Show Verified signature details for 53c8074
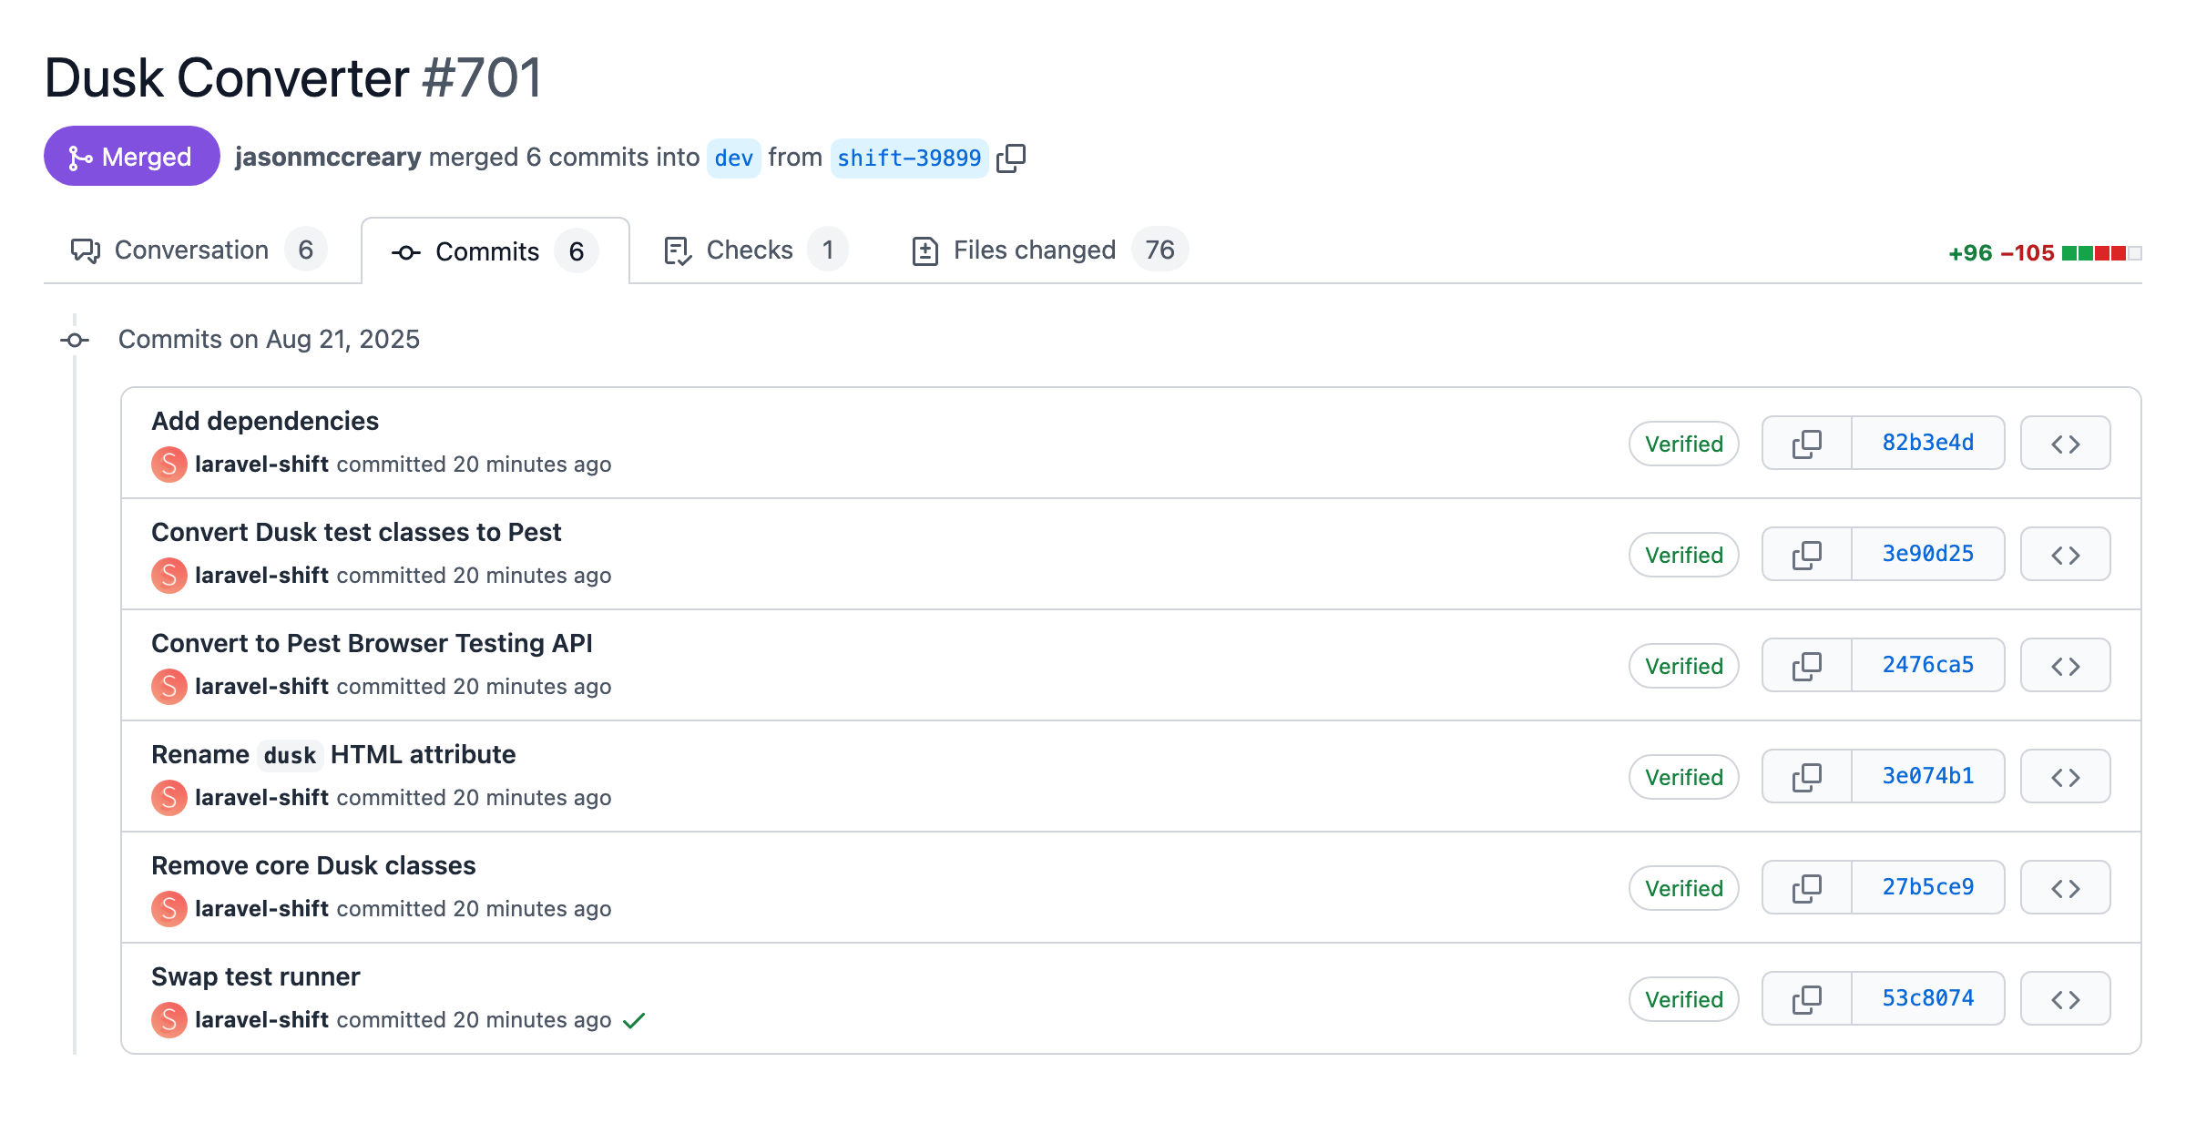 (x=1684, y=999)
